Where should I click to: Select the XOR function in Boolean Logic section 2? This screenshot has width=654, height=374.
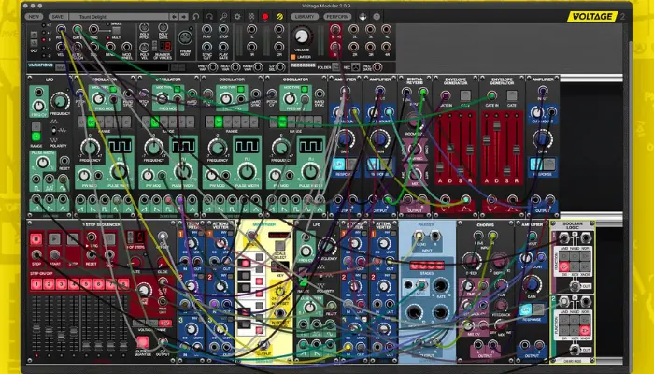[x=575, y=331]
